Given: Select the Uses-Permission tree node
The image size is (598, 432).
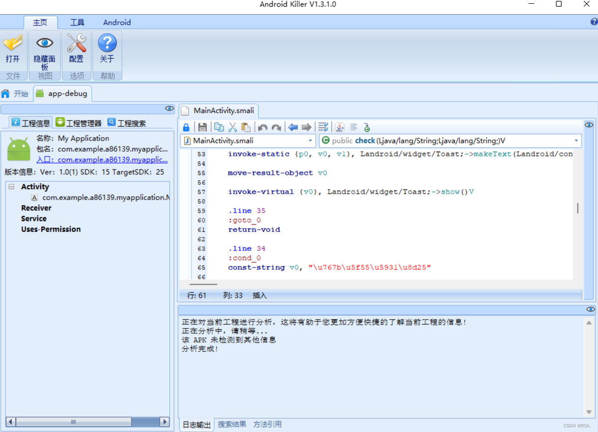Looking at the screenshot, I should 51,229.
